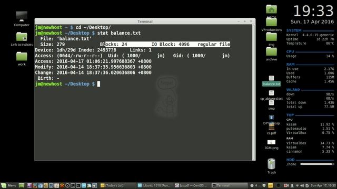Click the Terminal taskbar button

[229, 185]
